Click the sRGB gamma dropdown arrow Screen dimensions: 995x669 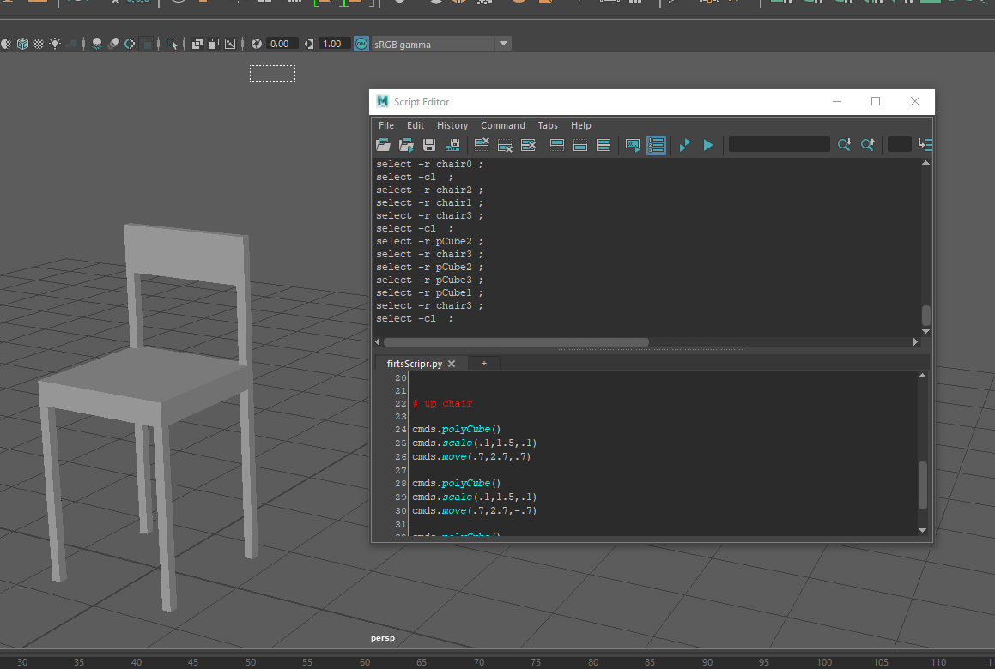click(x=503, y=44)
